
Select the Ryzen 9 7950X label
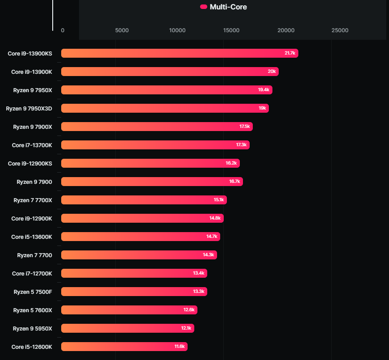[33, 90]
